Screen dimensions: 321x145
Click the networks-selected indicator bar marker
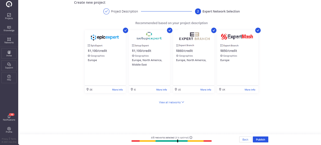tap(178, 141)
